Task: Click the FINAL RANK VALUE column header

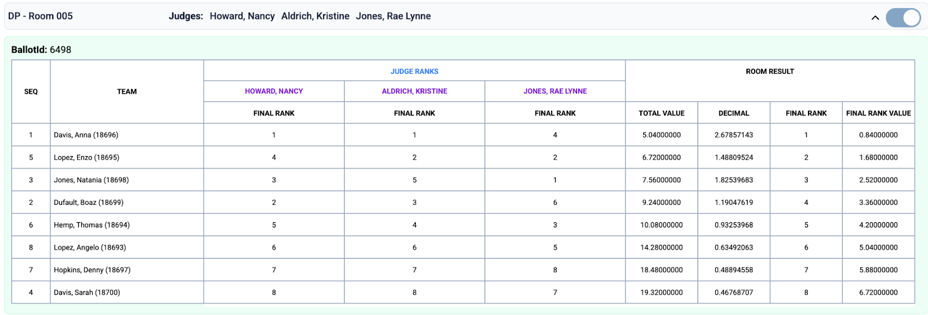Action: (878, 113)
